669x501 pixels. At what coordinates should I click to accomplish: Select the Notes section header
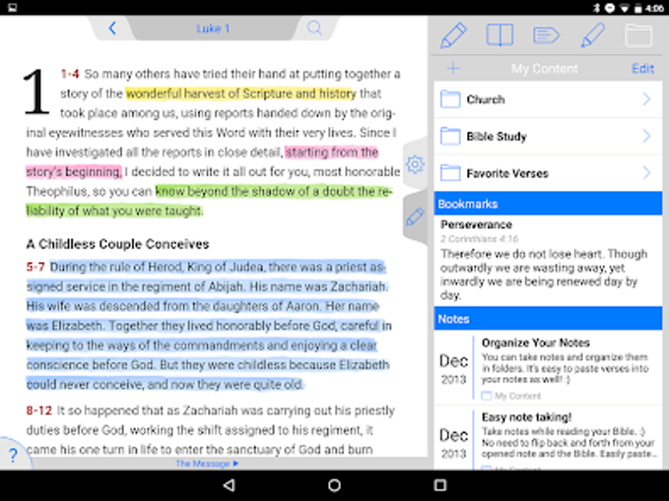(548, 319)
